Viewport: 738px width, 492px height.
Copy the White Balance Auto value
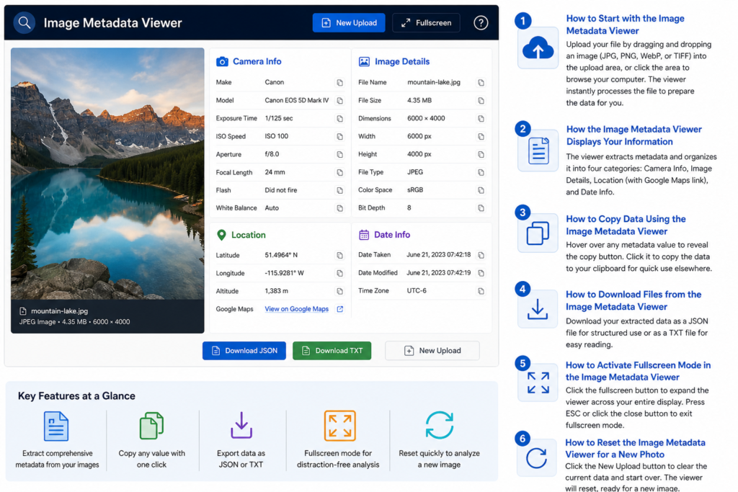click(x=340, y=208)
